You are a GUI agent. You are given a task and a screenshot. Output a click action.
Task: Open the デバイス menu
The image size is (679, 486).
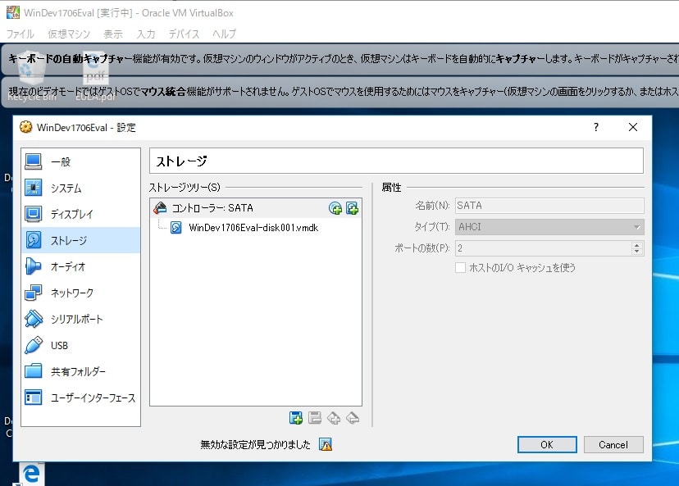[184, 34]
